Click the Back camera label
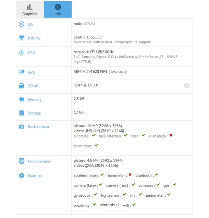This screenshot has width=209, height=218. (x=38, y=127)
